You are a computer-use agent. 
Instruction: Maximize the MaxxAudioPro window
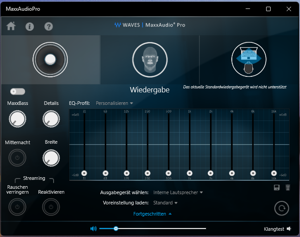click(268, 9)
